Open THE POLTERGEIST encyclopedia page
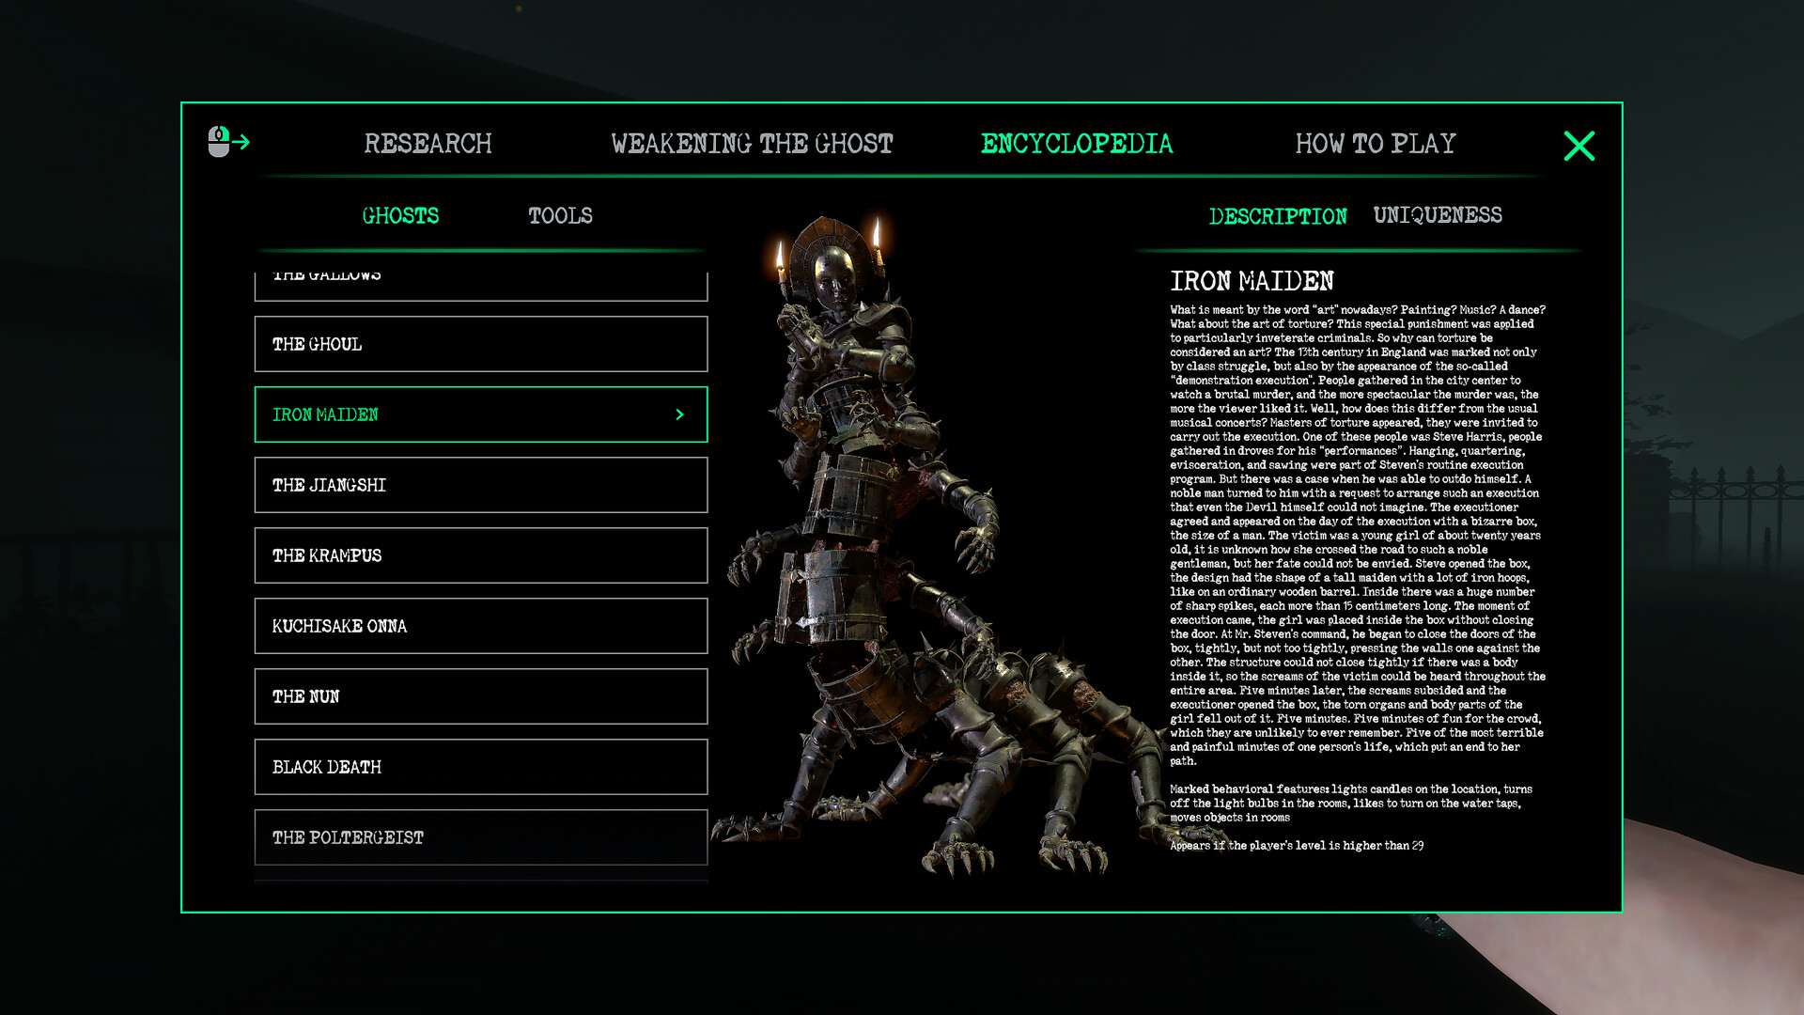Viewport: 1804px width, 1015px height. coord(481,837)
